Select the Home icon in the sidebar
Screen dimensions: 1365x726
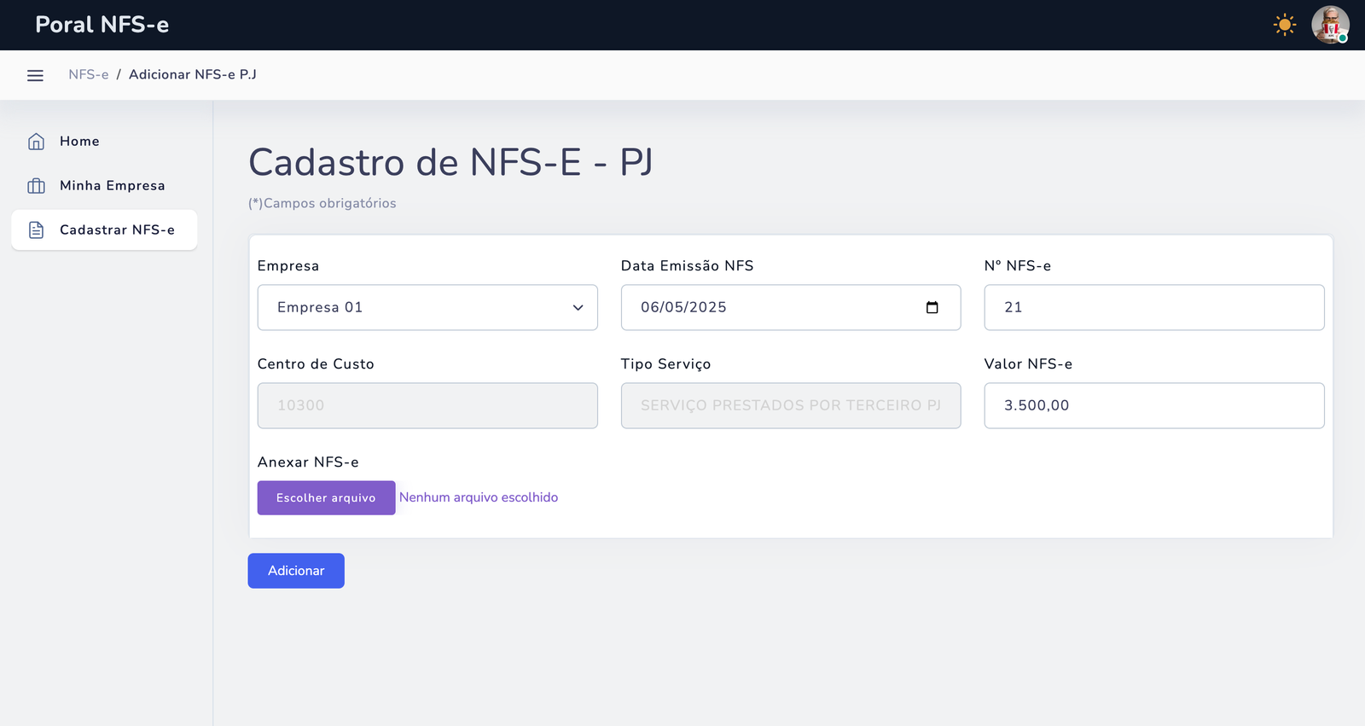pyautogui.click(x=36, y=141)
